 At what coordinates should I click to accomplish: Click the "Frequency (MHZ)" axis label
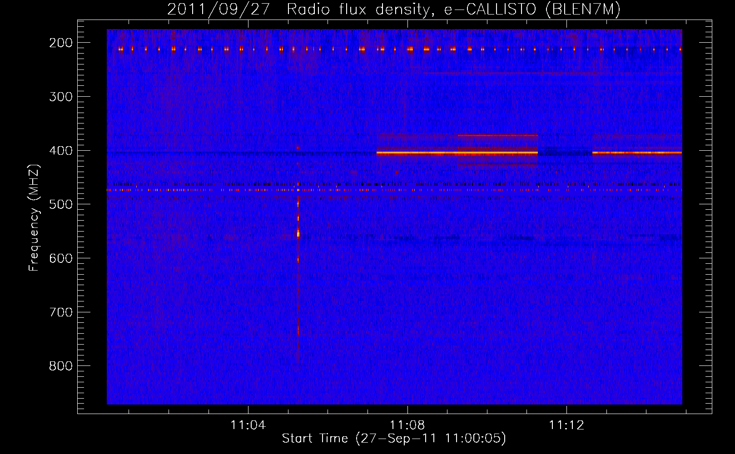click(34, 217)
